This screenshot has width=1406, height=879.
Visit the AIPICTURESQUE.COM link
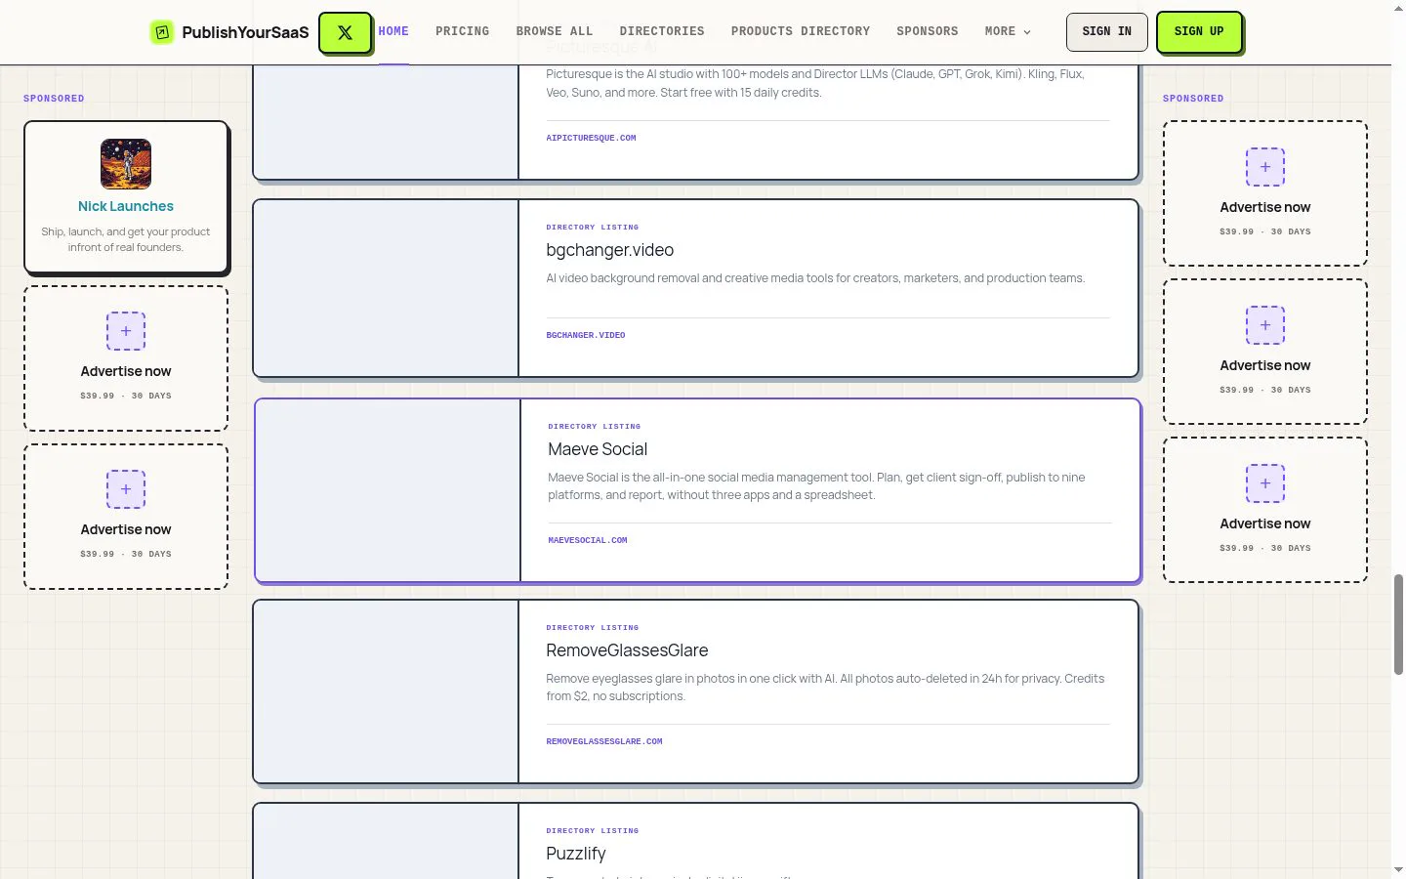[591, 138]
